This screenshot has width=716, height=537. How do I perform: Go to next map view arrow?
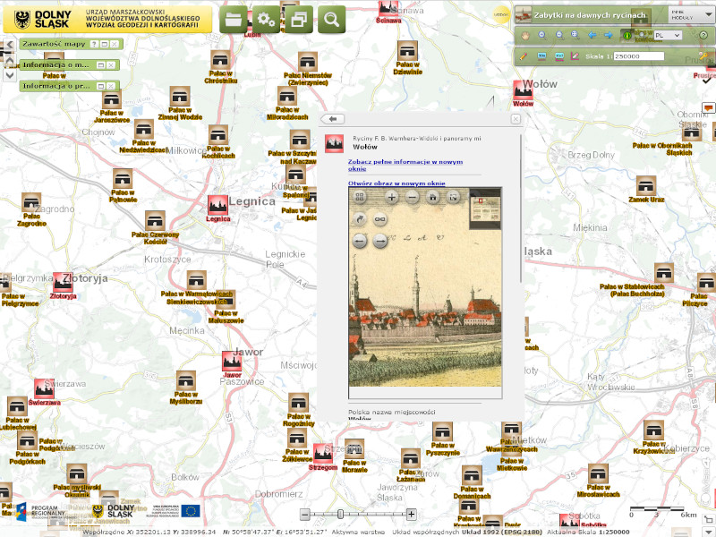coord(609,35)
